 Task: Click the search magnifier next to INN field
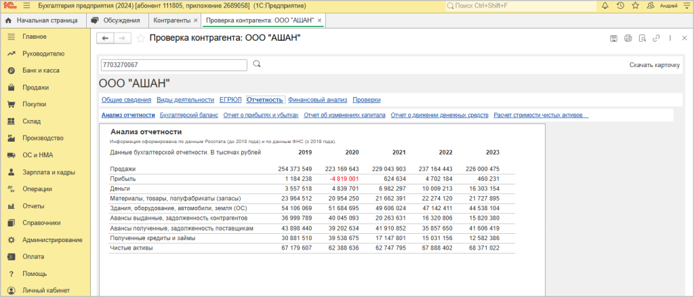pos(257,64)
